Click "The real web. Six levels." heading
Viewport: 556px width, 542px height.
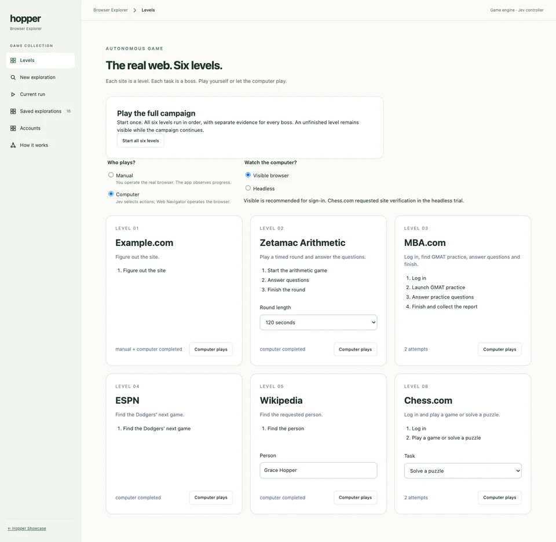[164, 65]
